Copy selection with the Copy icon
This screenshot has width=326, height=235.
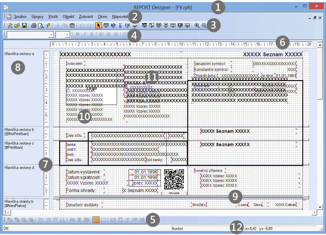pos(65,25)
